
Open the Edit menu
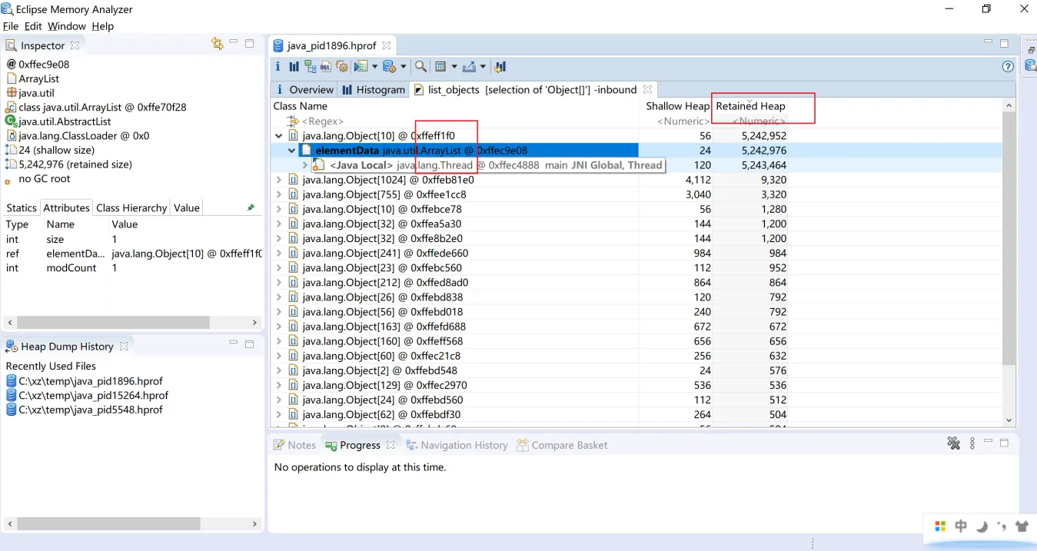(x=33, y=26)
